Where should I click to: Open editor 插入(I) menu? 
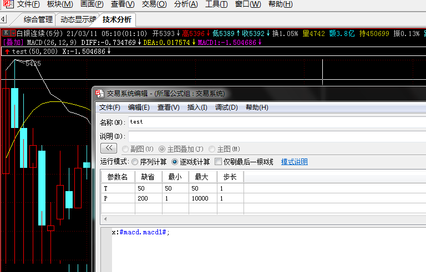click(197, 107)
